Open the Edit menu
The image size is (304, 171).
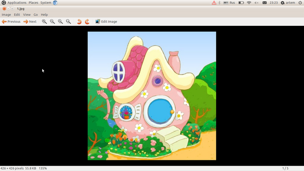17,15
